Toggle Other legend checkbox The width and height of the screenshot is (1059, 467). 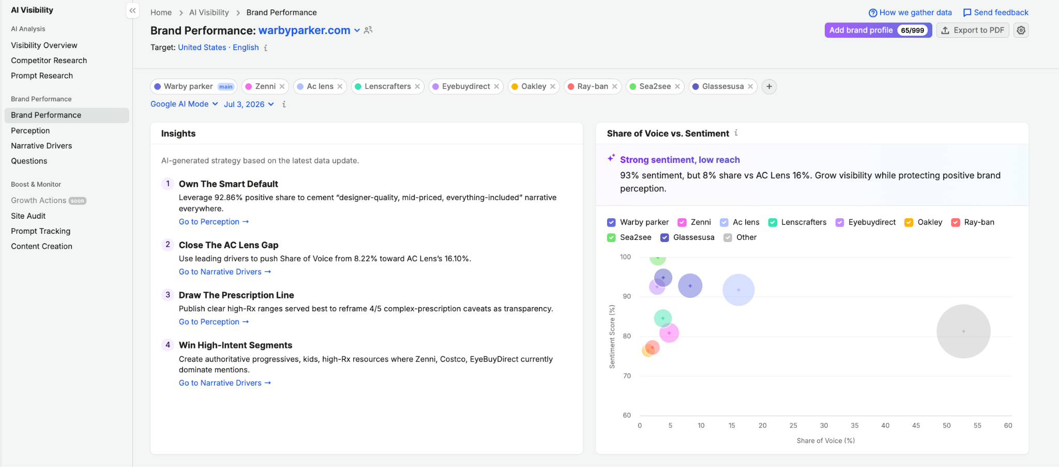(728, 237)
